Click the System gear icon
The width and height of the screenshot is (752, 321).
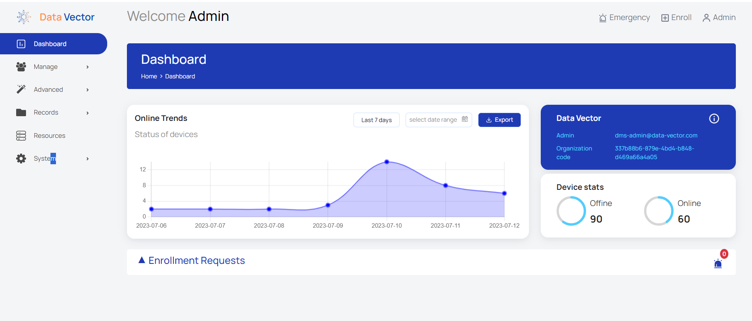tap(21, 159)
